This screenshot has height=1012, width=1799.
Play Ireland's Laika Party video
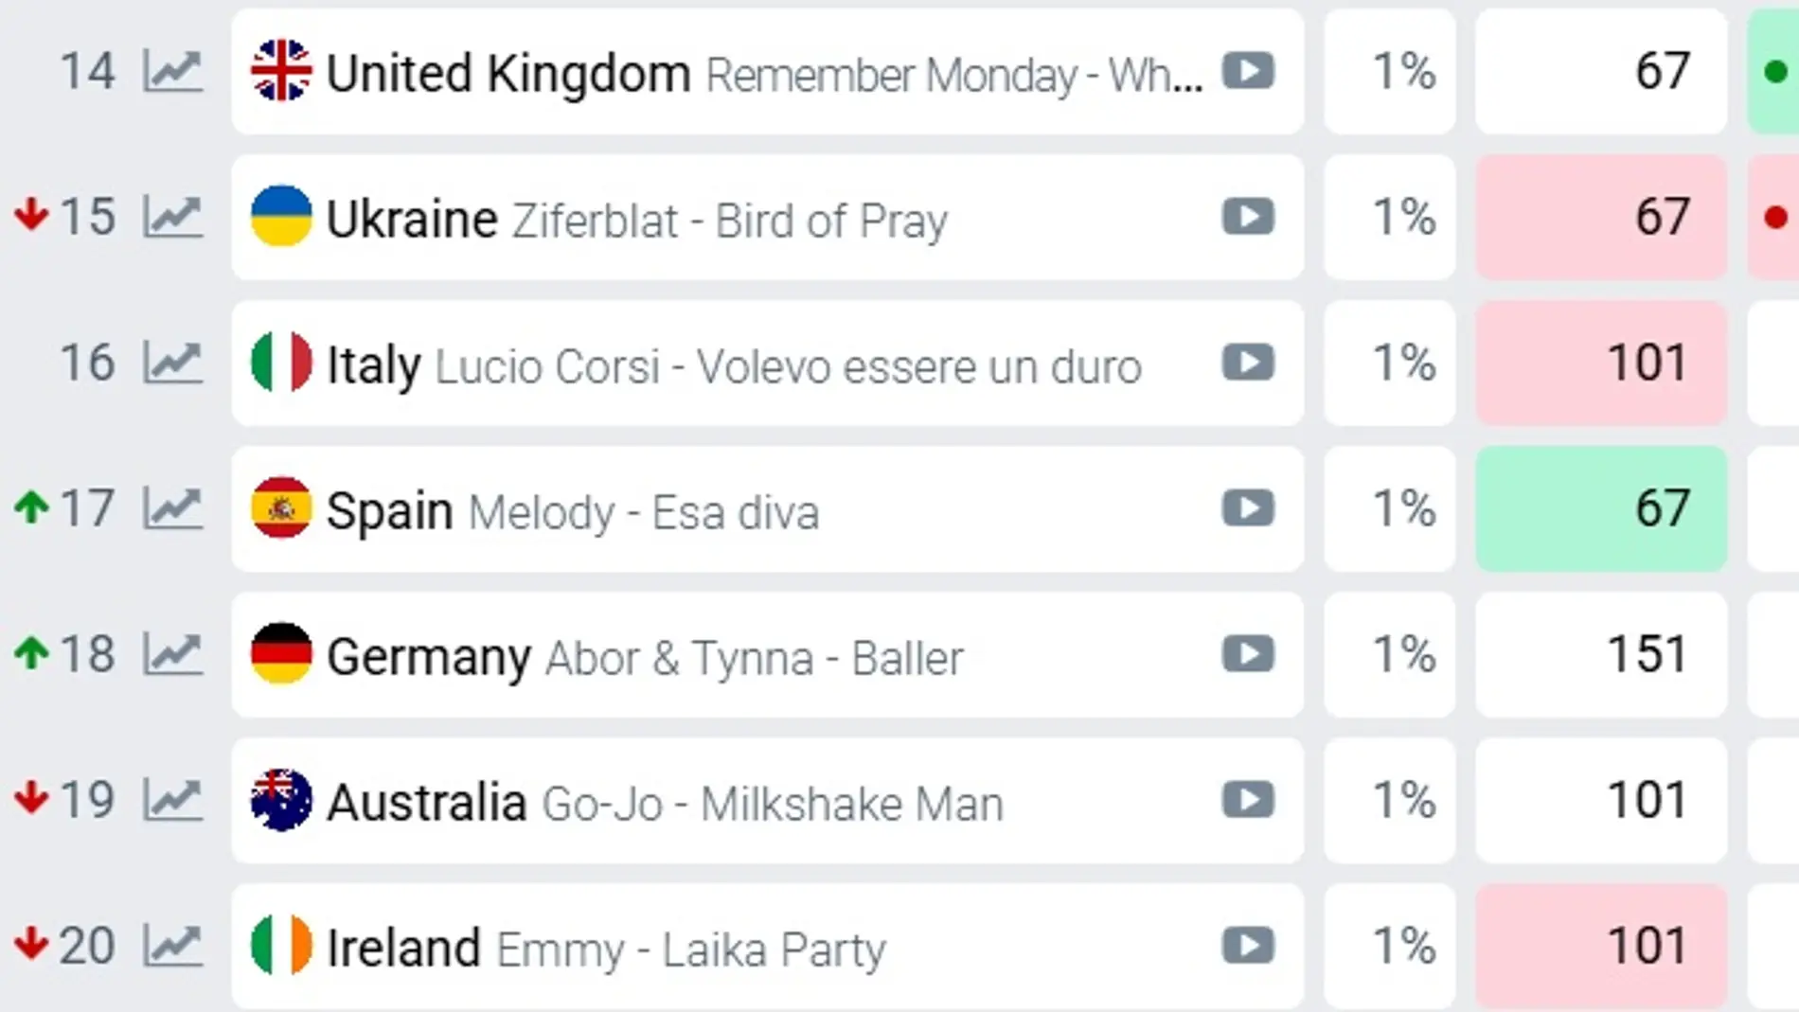click(1248, 945)
